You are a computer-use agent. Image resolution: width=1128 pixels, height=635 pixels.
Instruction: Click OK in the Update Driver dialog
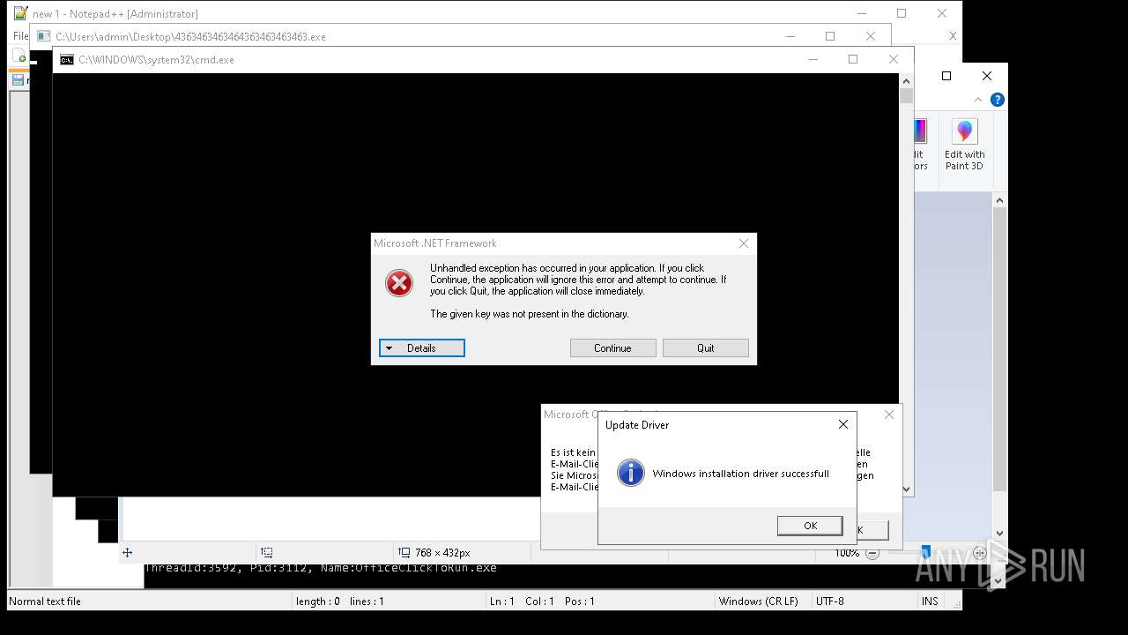coord(810,526)
